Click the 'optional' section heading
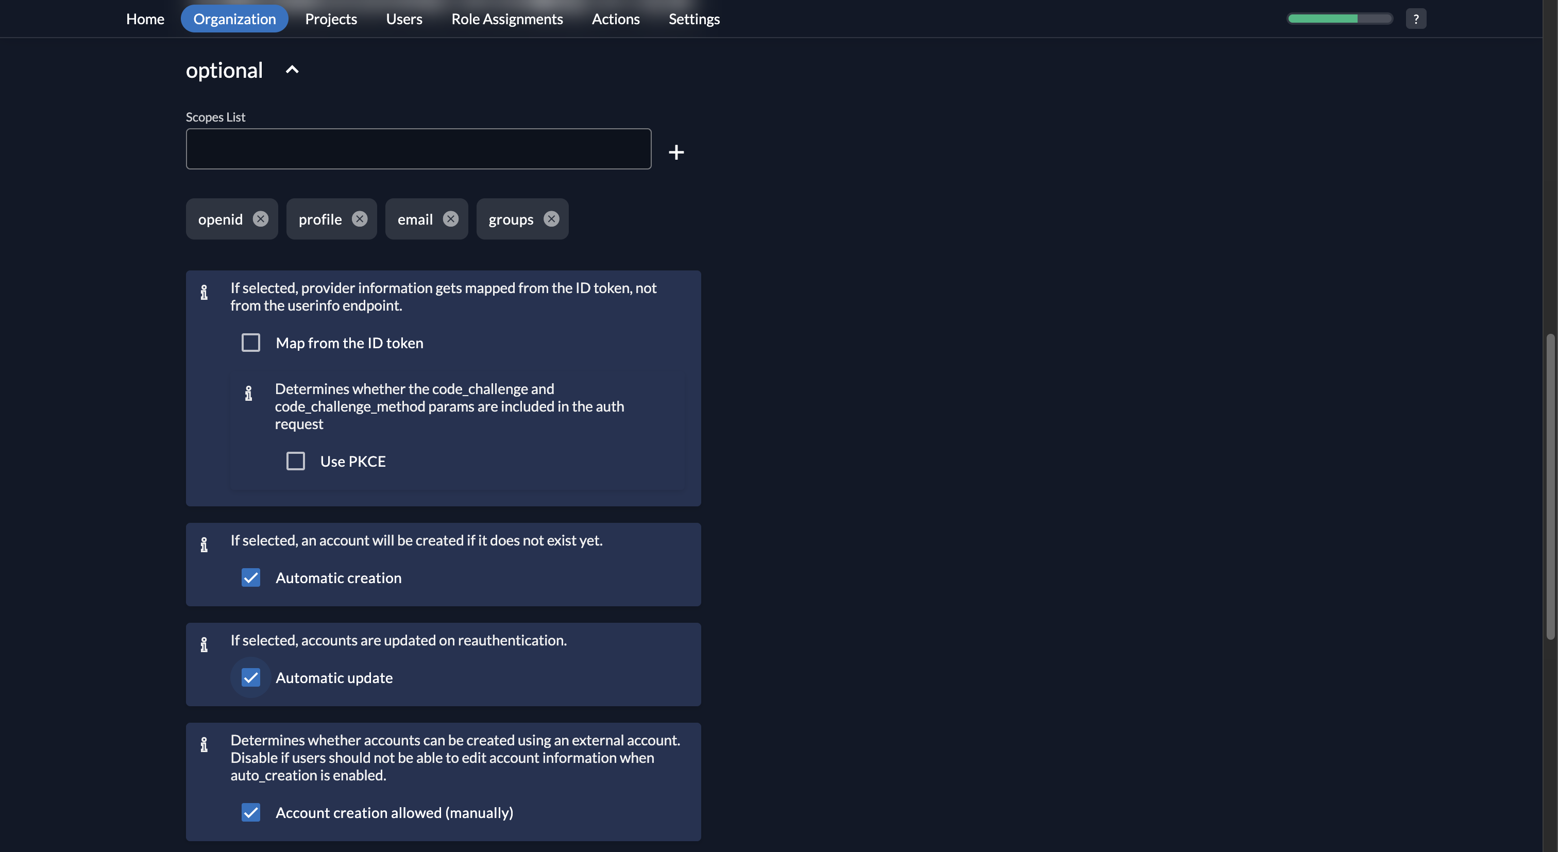Image resolution: width=1558 pixels, height=852 pixels. 225,71
